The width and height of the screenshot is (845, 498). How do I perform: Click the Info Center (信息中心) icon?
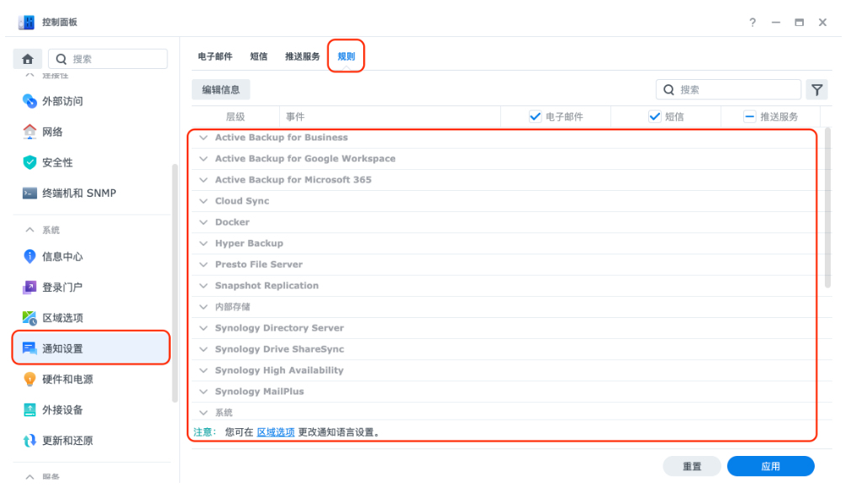(x=29, y=257)
